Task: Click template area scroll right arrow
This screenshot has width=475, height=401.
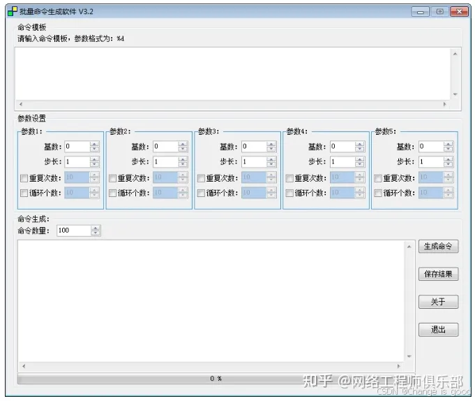Action: pos(445,104)
